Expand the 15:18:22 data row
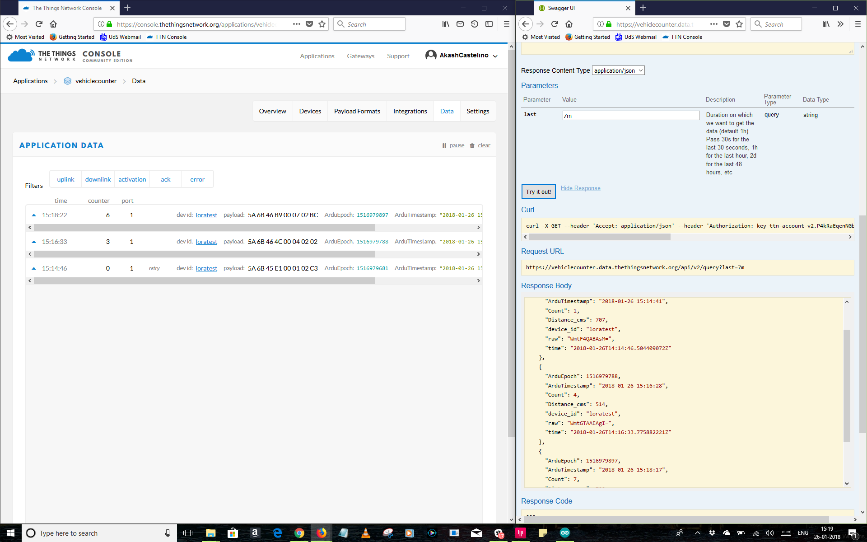The height and width of the screenshot is (542, 867). 34,215
